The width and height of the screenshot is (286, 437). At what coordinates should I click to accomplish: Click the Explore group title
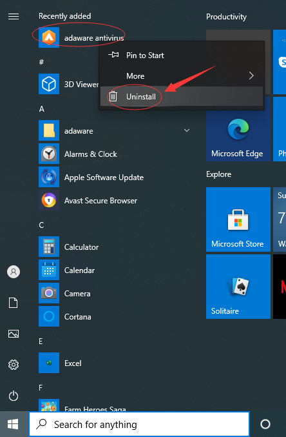[218, 174]
